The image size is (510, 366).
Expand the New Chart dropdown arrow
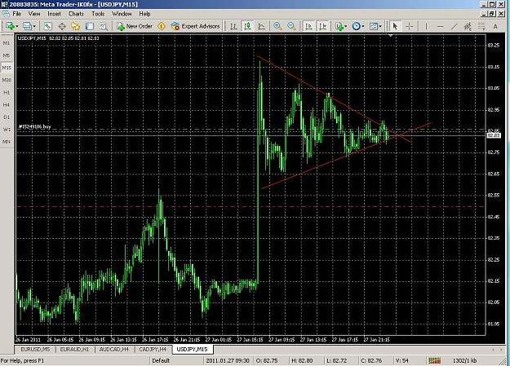tap(17, 26)
